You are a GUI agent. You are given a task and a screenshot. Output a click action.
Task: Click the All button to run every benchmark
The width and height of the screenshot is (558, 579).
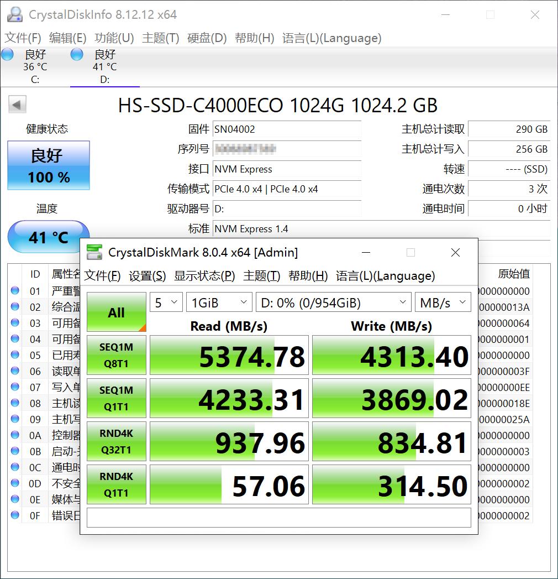coord(116,312)
